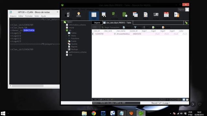Viewport: 207px width, 116px height.
Task: Click the grid menu icon left of Begin Transaction
Action: coord(95,27)
